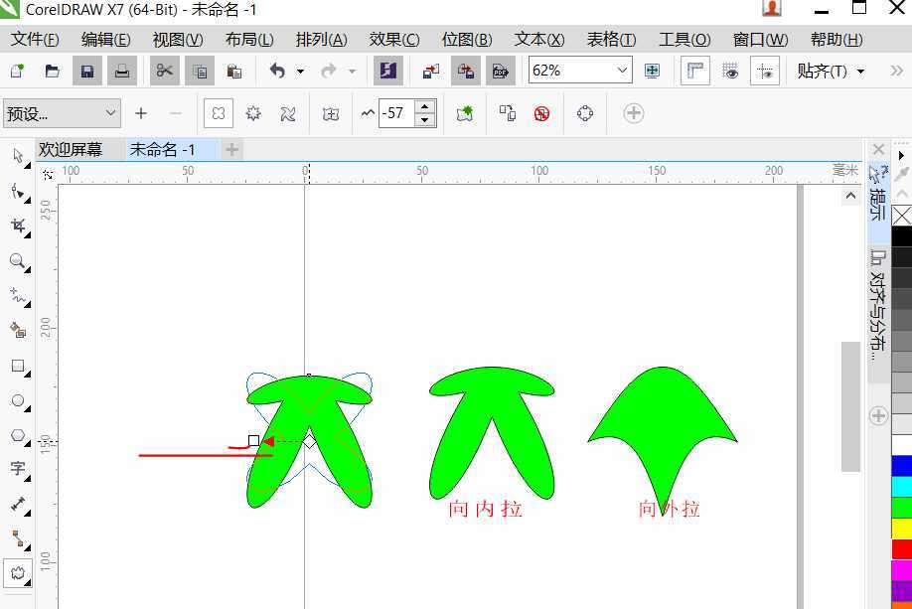912x609 pixels.
Task: Click the Save icon in toolbar
Action: (87, 71)
